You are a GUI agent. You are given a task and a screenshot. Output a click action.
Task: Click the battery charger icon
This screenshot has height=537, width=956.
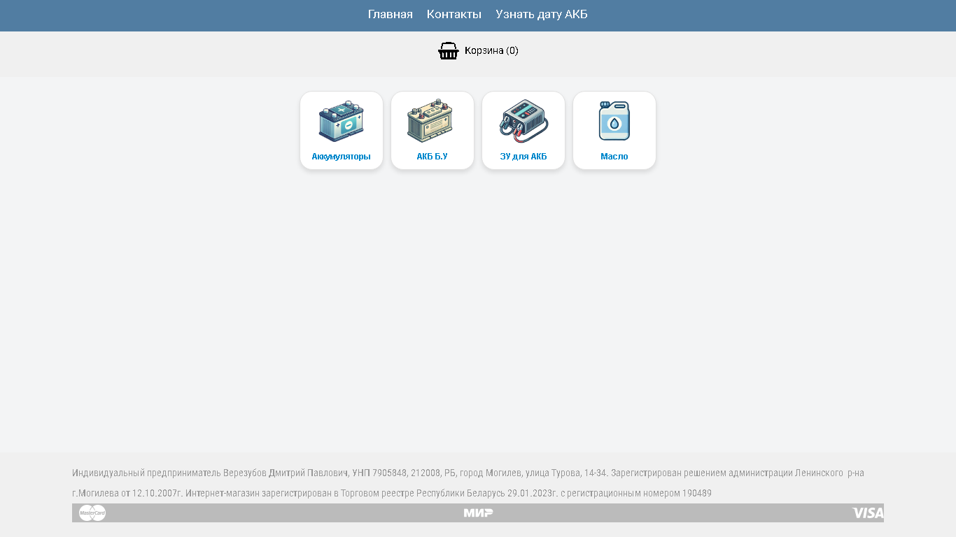coord(523,121)
